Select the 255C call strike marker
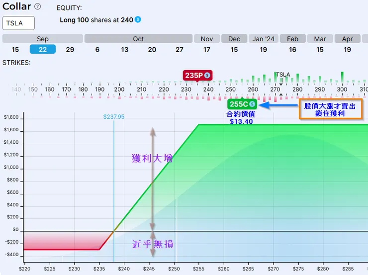368x275 pixels. (x=242, y=104)
